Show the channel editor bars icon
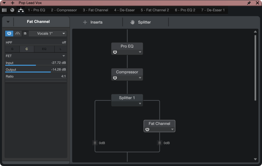This screenshot has height=166, width=262. [x=4, y=10]
